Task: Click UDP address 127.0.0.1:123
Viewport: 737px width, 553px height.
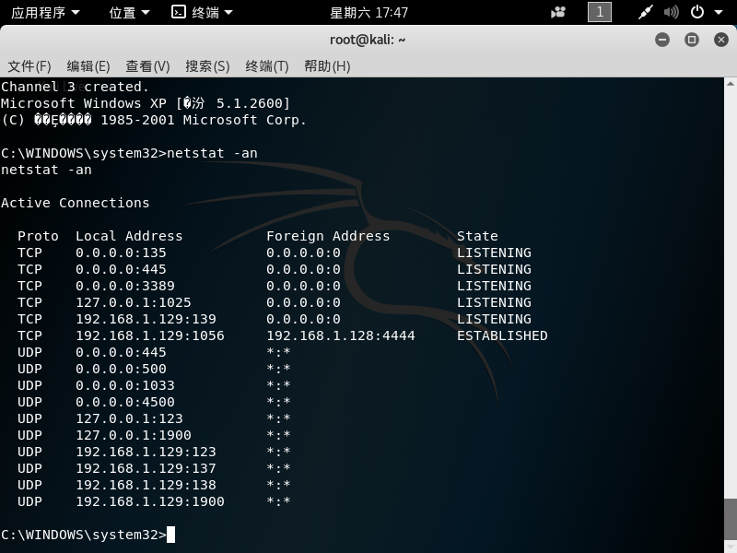Action: pos(129,418)
